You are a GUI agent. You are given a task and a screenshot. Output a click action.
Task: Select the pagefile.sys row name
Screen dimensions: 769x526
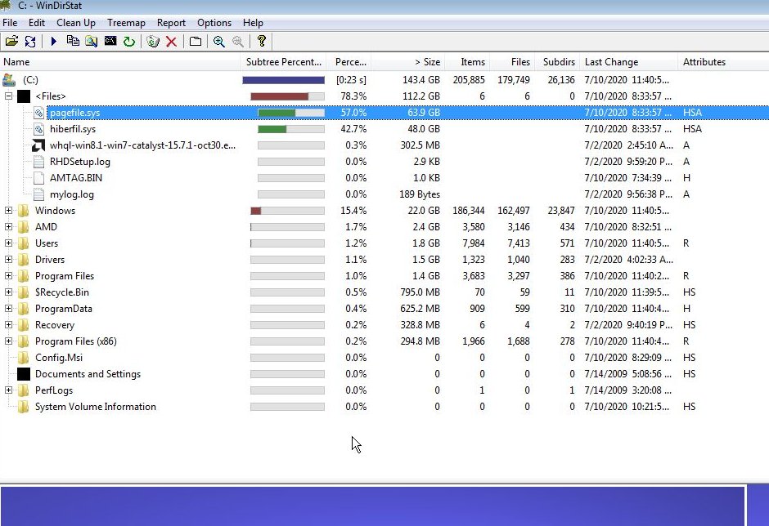click(75, 113)
